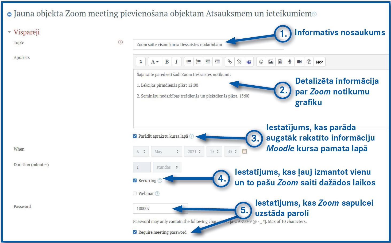Insert an emoji with the smiley icon
391x243 pixels.
[x=261, y=62]
